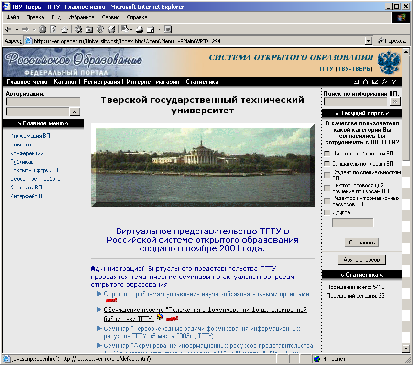The width and height of the screenshot is (413, 365).
Task: Click the Tver river station photo
Action: click(x=203, y=166)
